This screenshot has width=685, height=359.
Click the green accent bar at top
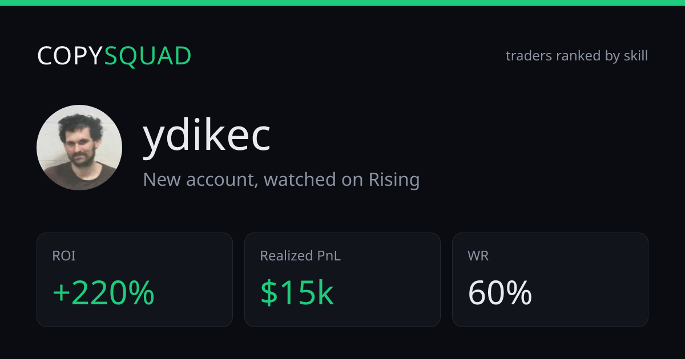click(x=342, y=3)
